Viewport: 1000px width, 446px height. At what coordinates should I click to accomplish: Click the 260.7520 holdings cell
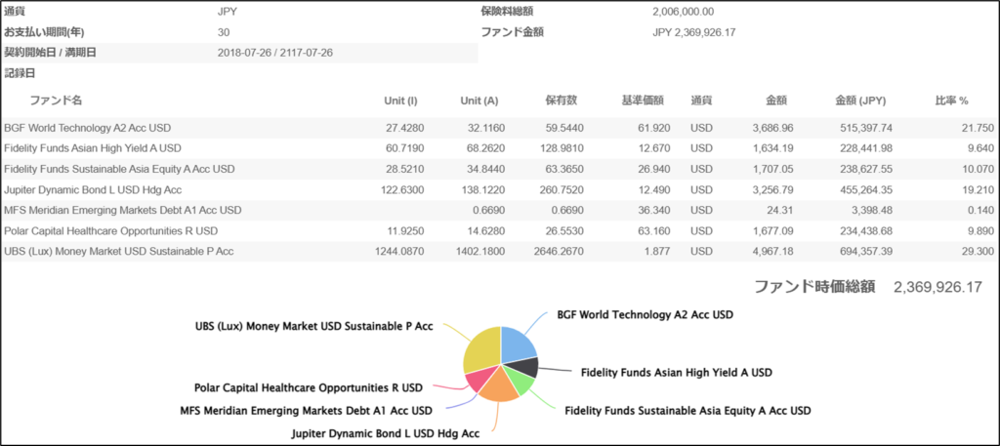click(x=562, y=189)
